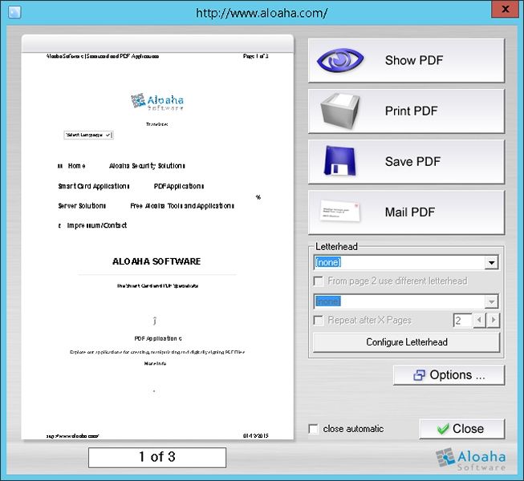This screenshot has width=524, height=481.
Task: Click Home link in preview
Action: tap(76, 166)
